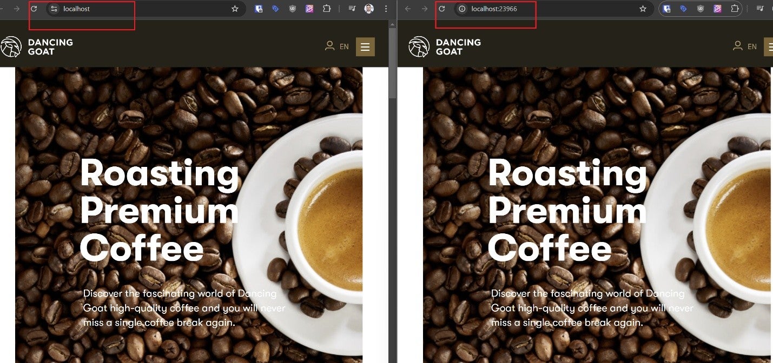The width and height of the screenshot is (773, 363).
Task: Open the EN language selector on right site
Action: point(752,47)
